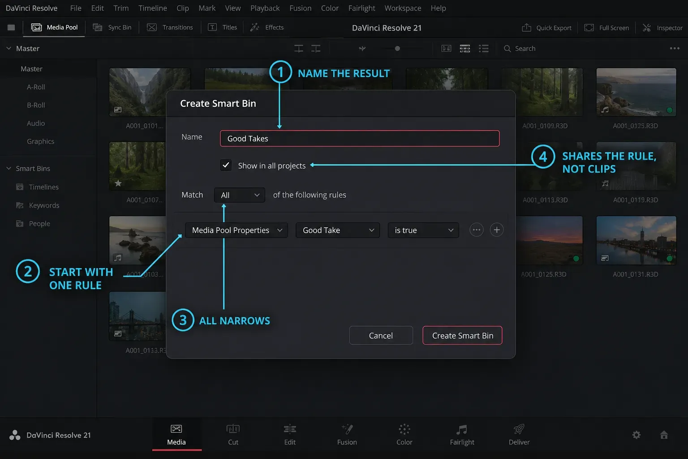Open the Good Take dropdown
The height and width of the screenshot is (459, 688).
click(x=338, y=230)
